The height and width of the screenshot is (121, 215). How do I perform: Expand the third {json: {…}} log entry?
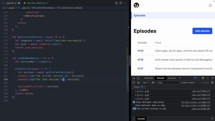[136, 98]
